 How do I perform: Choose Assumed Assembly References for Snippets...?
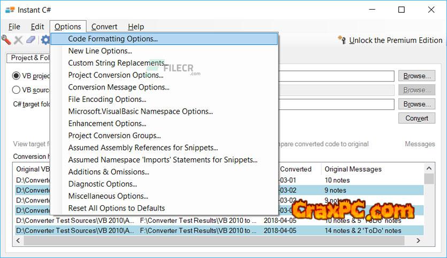[x=164, y=148]
